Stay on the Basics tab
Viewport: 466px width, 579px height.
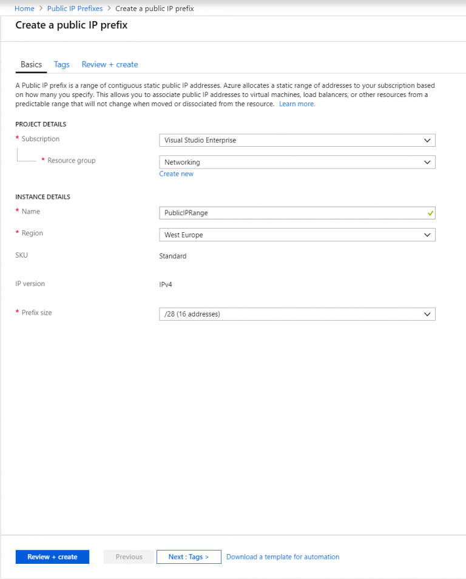(31, 64)
